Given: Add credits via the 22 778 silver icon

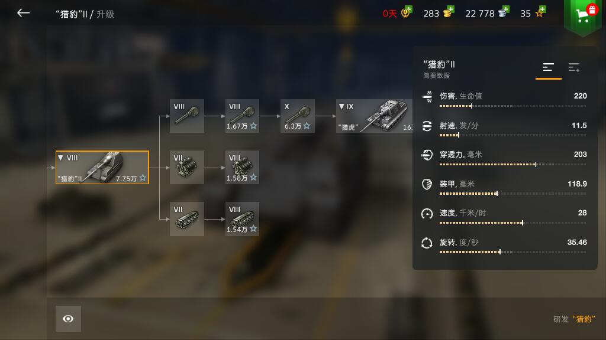Looking at the screenshot, I should (x=504, y=12).
